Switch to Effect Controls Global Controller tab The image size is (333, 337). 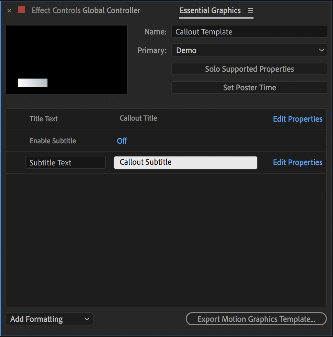point(86,11)
